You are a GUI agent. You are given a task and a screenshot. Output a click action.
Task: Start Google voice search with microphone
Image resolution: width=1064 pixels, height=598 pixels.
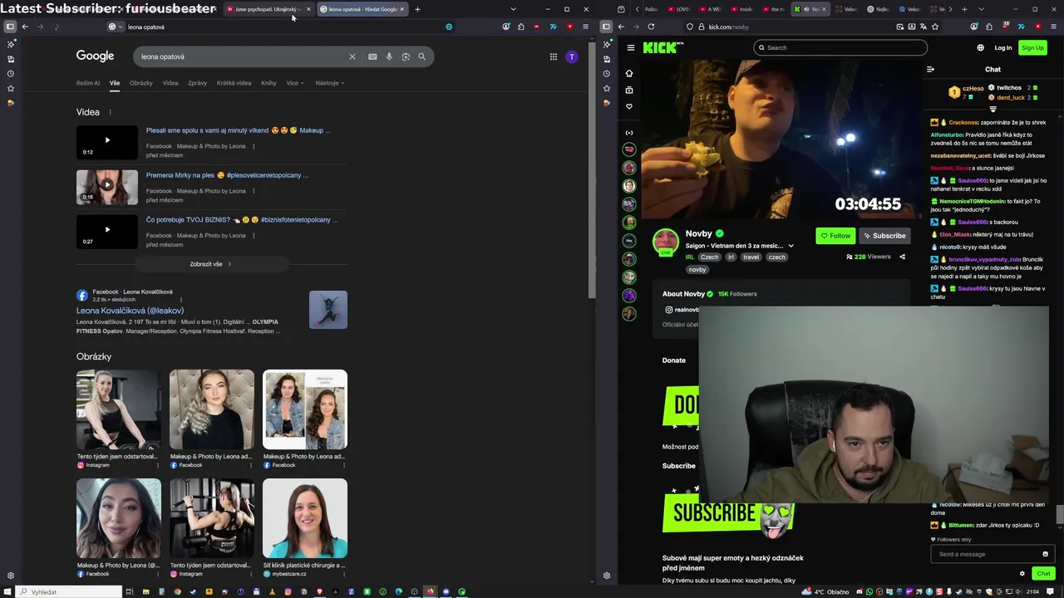coord(389,56)
